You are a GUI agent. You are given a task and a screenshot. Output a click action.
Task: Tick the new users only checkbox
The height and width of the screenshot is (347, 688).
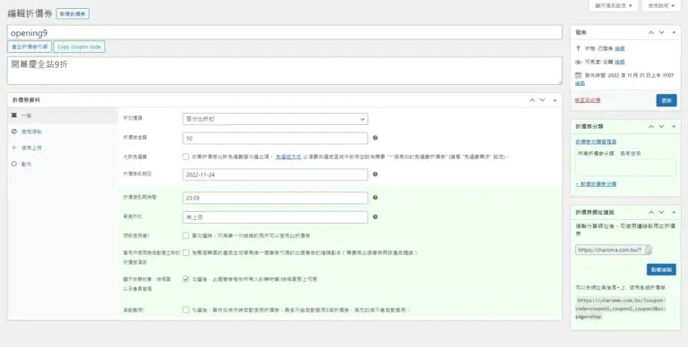pyautogui.click(x=185, y=235)
